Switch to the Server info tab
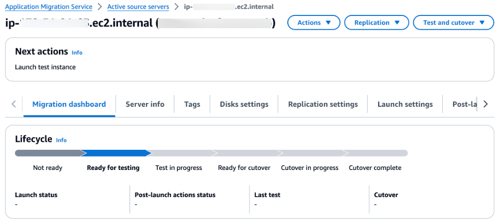Image resolution: width=497 pixels, height=222 pixels. click(145, 104)
